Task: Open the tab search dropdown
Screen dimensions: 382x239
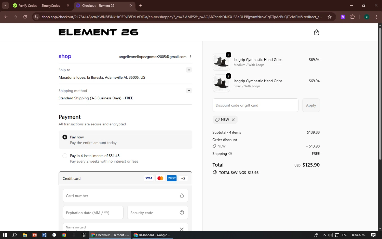Action: (x=5, y=6)
